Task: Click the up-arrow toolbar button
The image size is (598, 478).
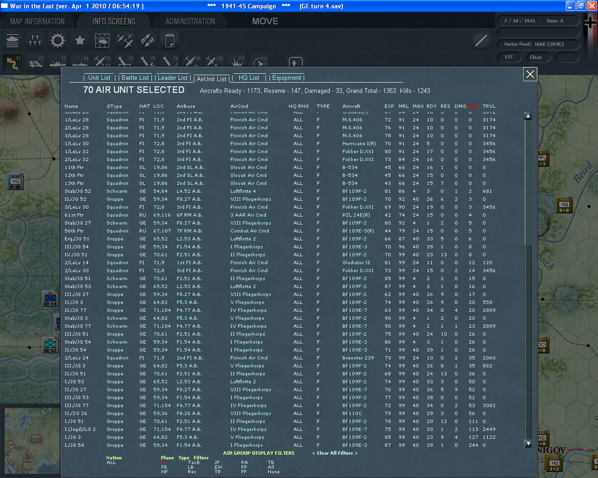Action: pos(295,62)
